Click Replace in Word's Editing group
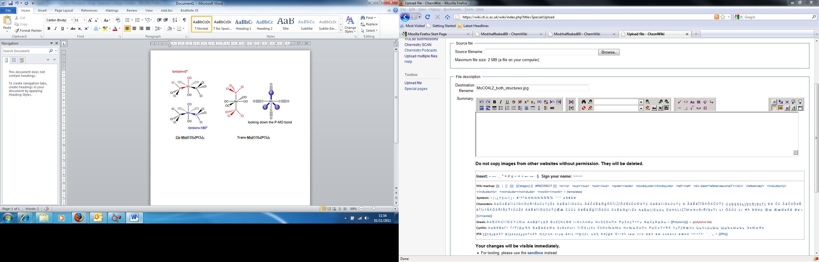This screenshot has width=819, height=262. [369, 24]
